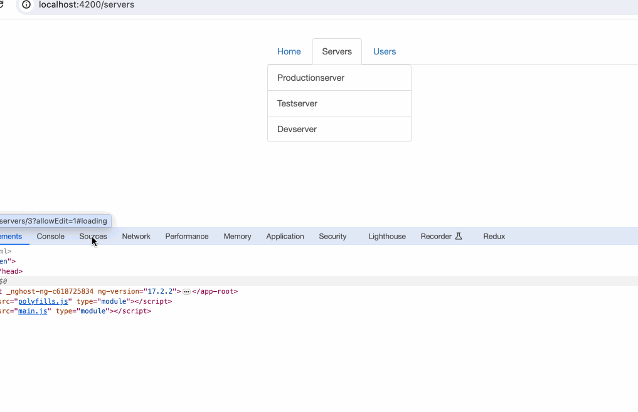
Task: Open the main.js script link
Action: tap(33, 311)
